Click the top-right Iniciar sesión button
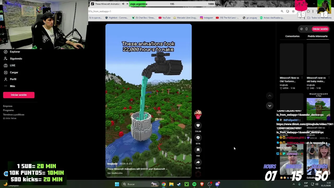334x188 pixels. pyautogui.click(x=320, y=29)
